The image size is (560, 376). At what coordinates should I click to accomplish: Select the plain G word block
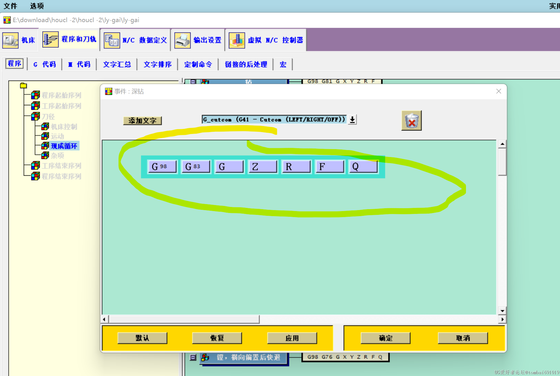pos(229,167)
